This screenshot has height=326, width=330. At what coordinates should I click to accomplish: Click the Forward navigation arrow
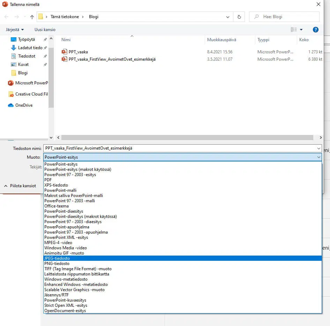click(x=16, y=17)
